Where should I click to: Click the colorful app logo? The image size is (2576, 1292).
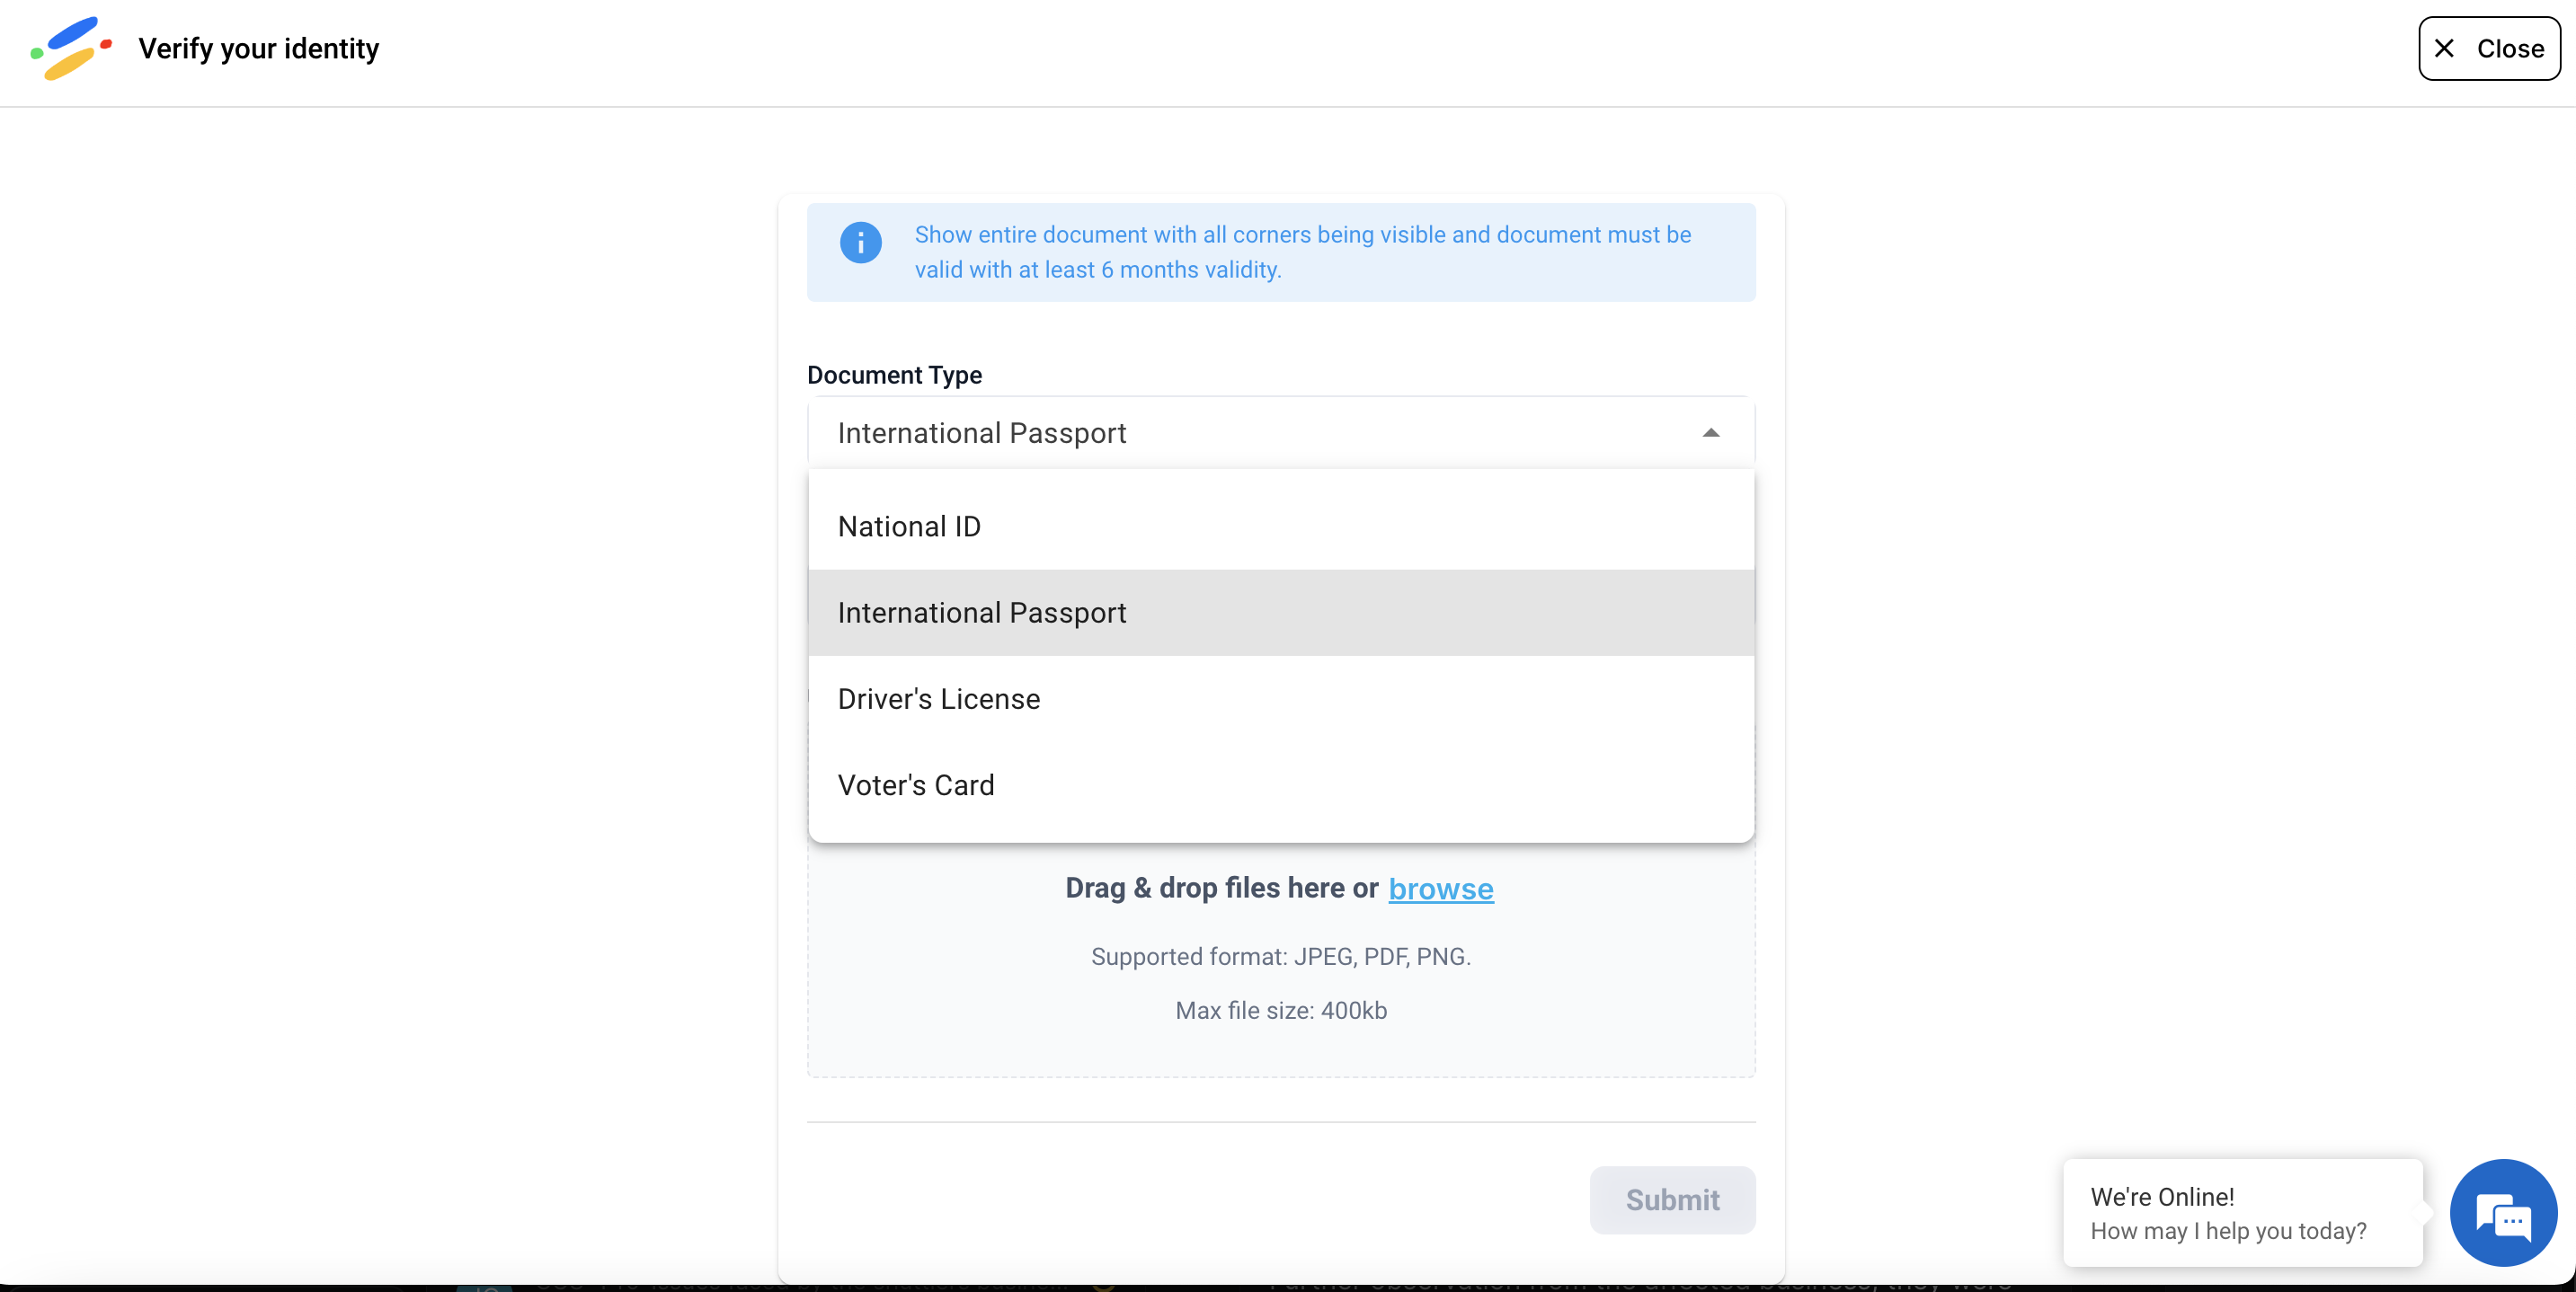pyautogui.click(x=71, y=48)
